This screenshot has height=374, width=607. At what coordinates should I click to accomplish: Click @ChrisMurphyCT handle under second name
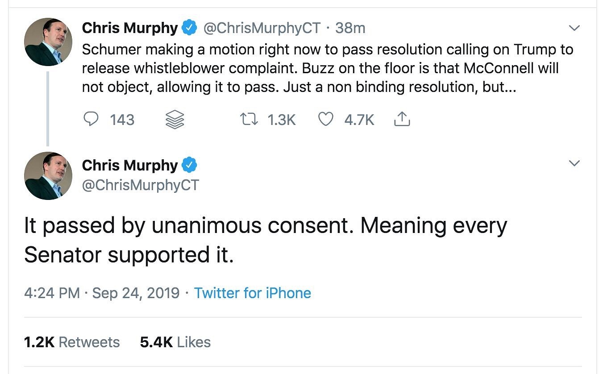pyautogui.click(x=140, y=185)
